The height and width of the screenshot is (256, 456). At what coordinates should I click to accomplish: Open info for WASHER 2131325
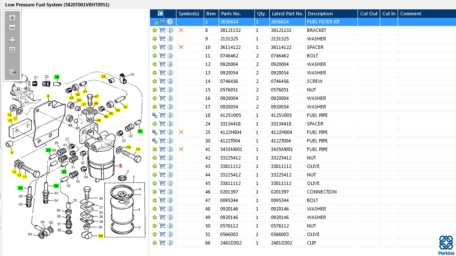coord(170,39)
